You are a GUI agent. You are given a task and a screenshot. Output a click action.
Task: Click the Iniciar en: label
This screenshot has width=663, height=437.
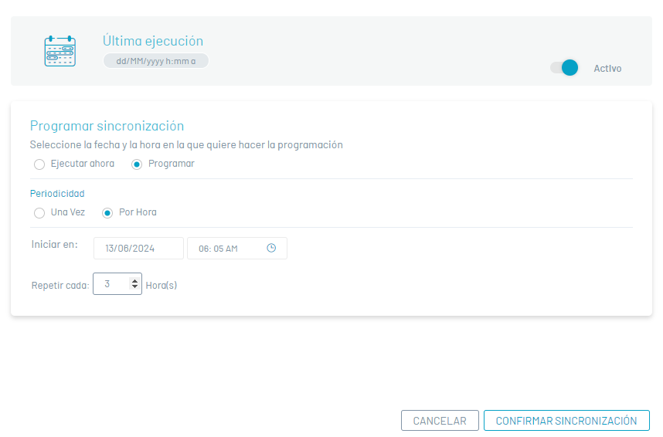pyautogui.click(x=55, y=244)
